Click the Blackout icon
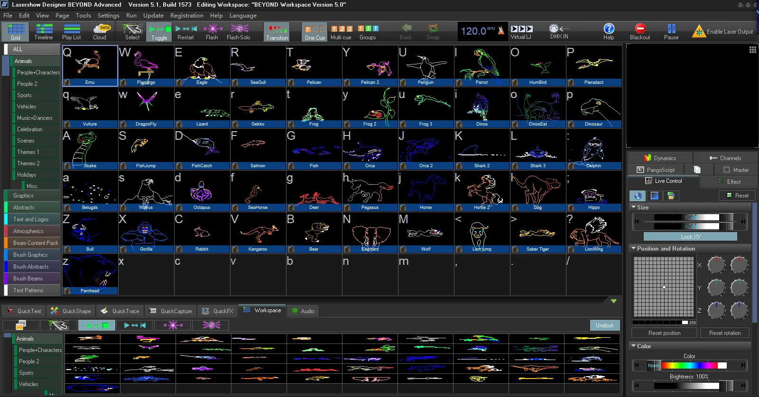The image size is (759, 397). 640,31
